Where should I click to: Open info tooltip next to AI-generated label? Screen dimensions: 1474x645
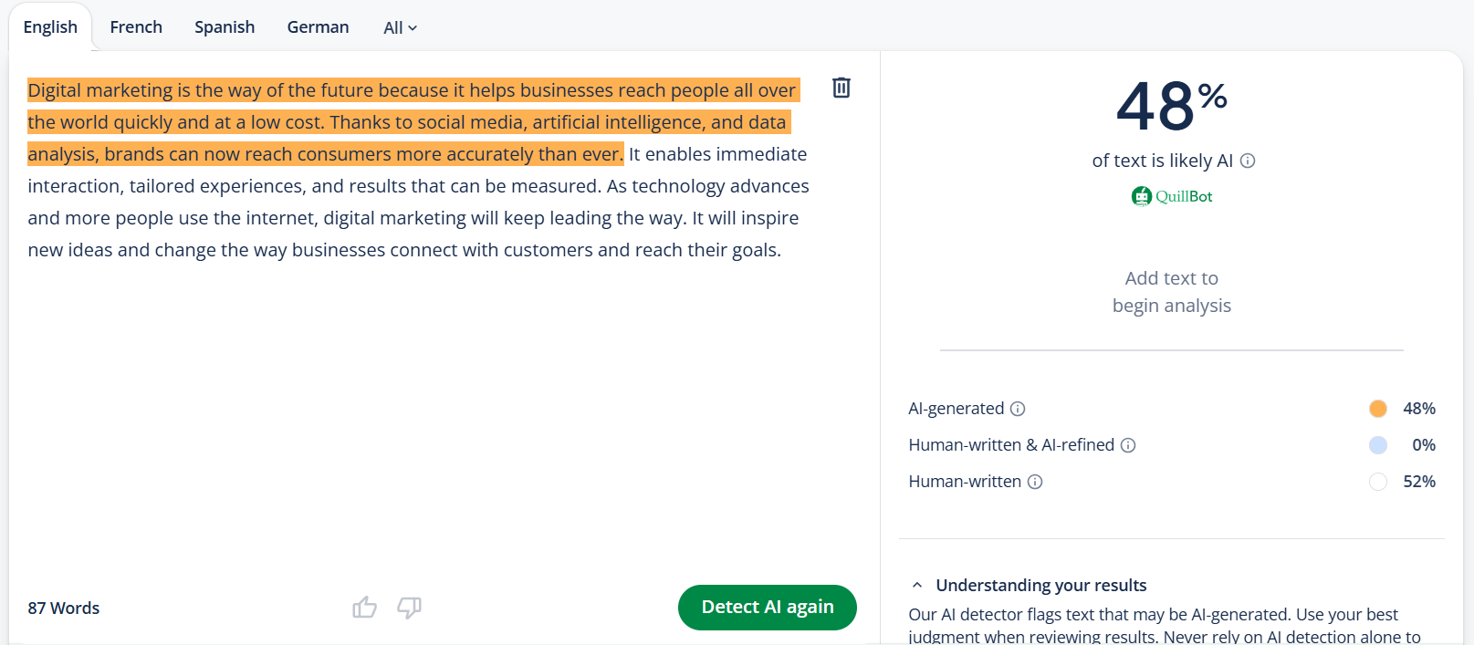(x=1018, y=409)
